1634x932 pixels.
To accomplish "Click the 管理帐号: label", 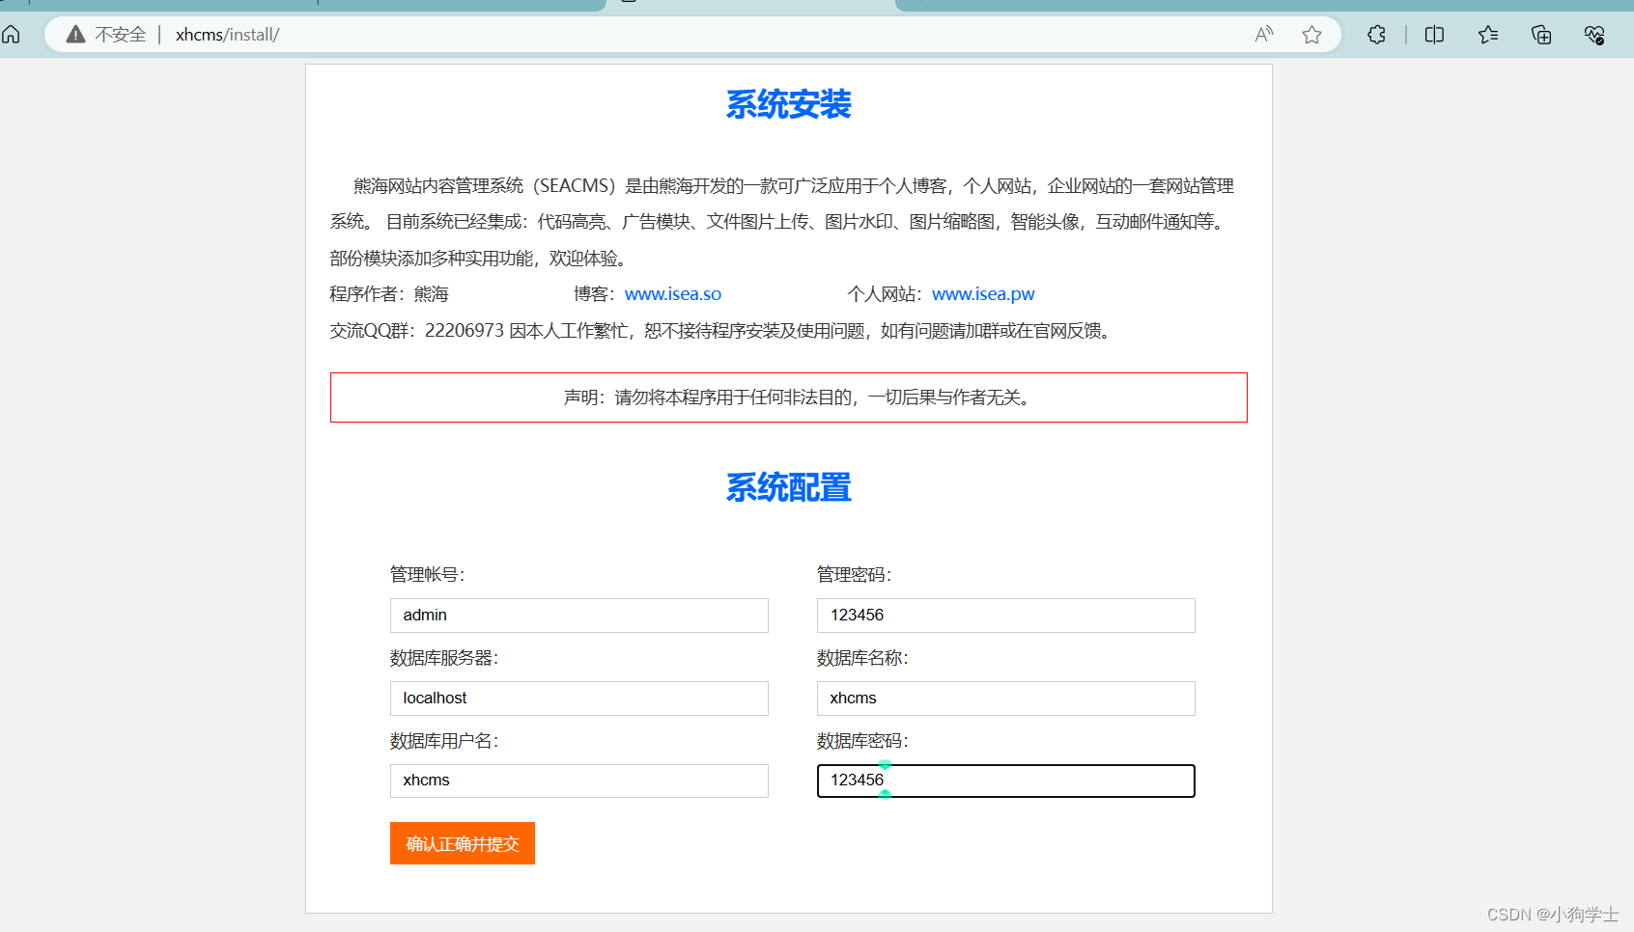I will point(427,575).
